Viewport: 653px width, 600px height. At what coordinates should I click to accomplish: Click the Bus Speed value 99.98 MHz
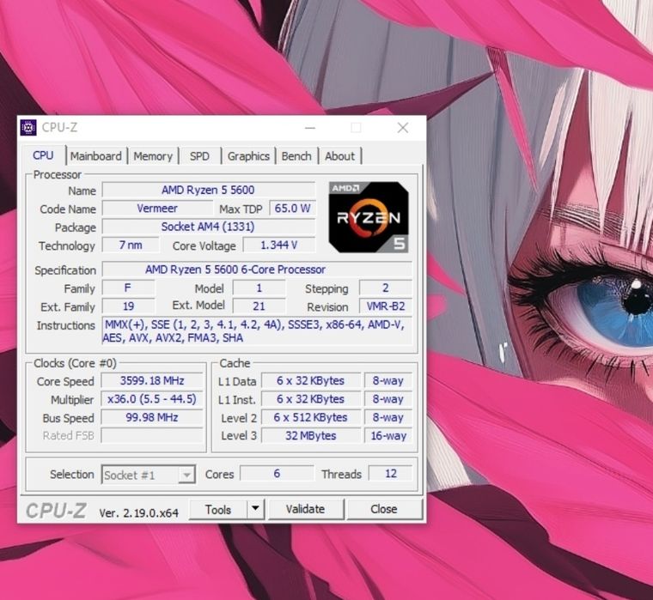[152, 417]
